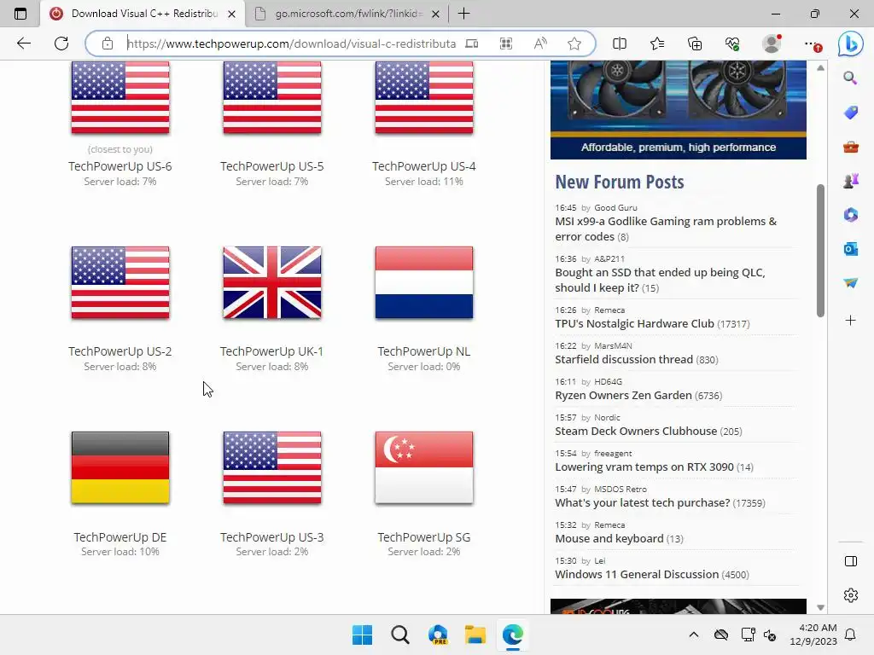Open Windows Start menu
Viewport: 874px width, 655px height.
[x=362, y=635]
